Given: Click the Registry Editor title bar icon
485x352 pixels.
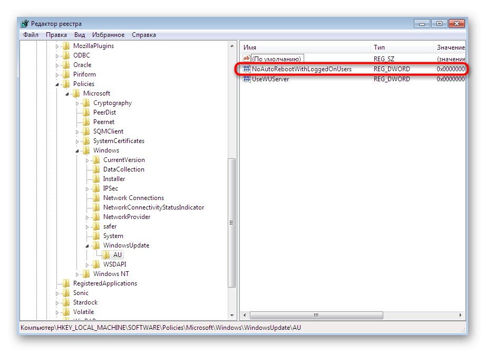Looking at the screenshot, I should [25, 24].
